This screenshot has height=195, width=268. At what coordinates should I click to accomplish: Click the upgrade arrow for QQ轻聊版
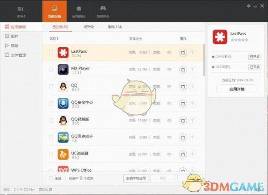192,120
